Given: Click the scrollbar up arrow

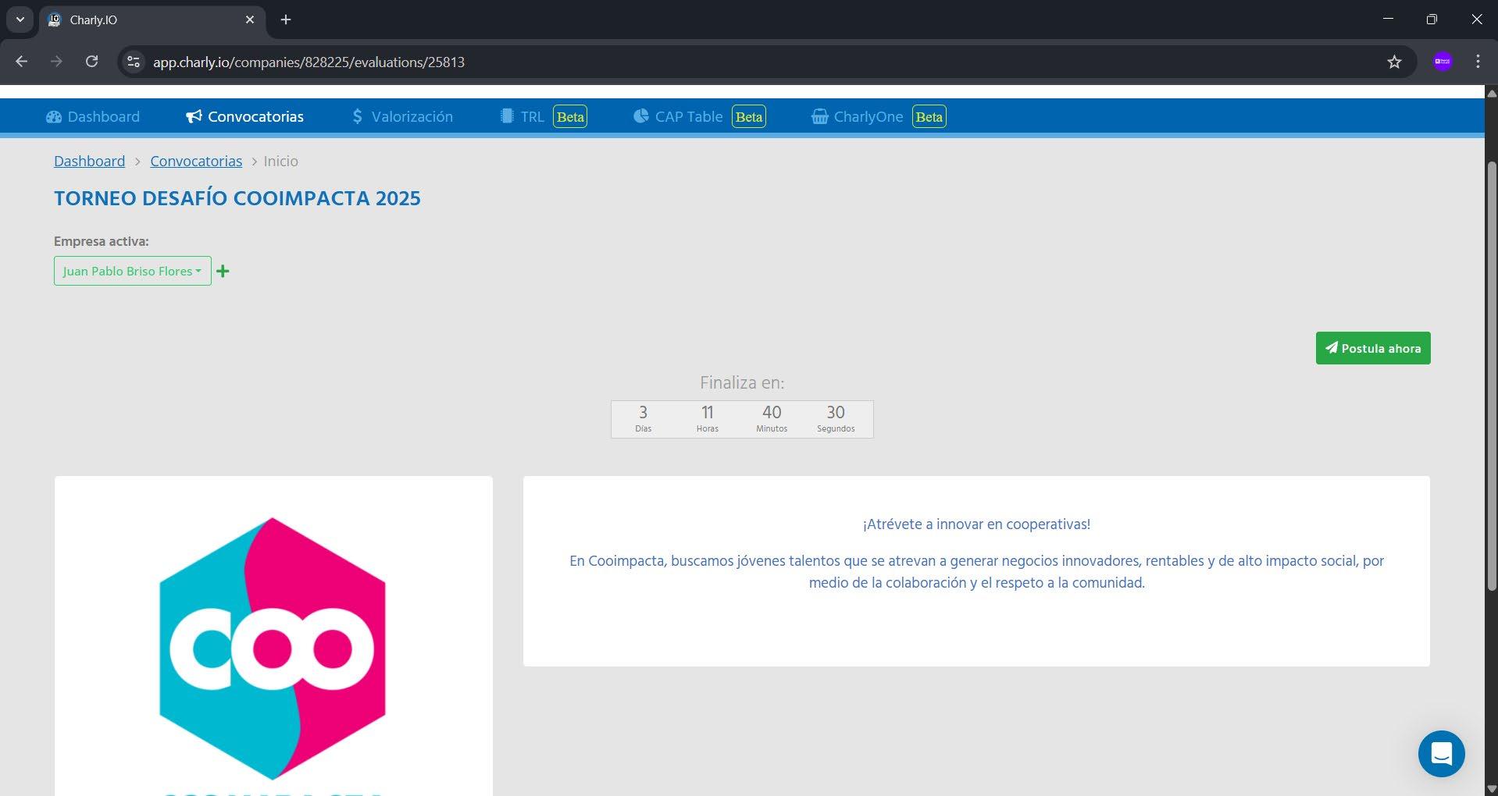Looking at the screenshot, I should pyautogui.click(x=1491, y=92).
